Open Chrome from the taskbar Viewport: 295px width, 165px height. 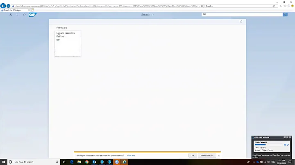click(87, 162)
